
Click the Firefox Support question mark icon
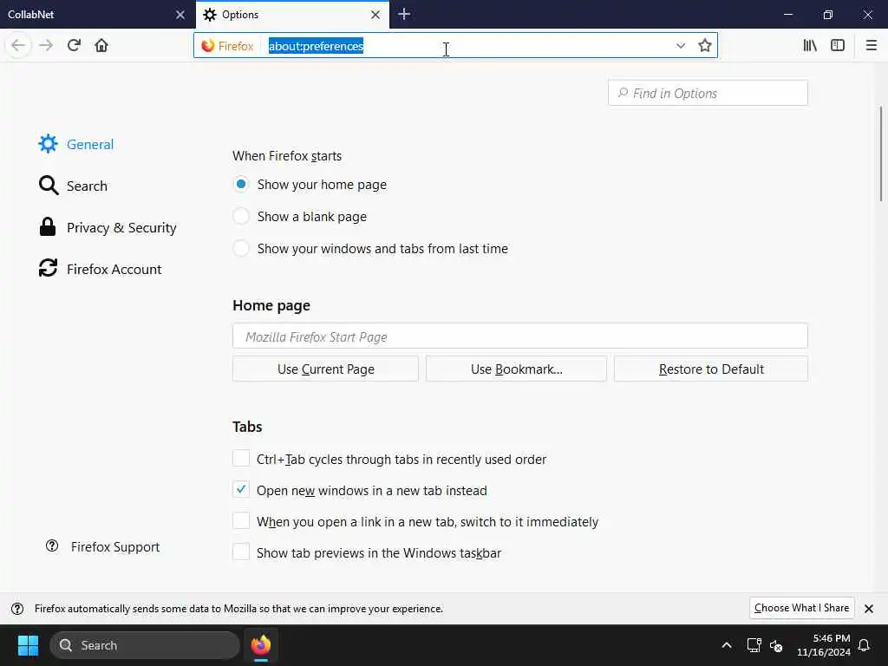(x=52, y=546)
